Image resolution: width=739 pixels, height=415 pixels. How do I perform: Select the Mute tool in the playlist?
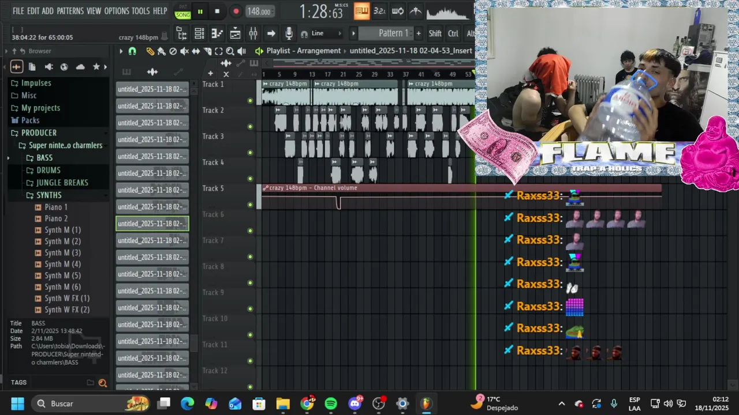tap(184, 51)
